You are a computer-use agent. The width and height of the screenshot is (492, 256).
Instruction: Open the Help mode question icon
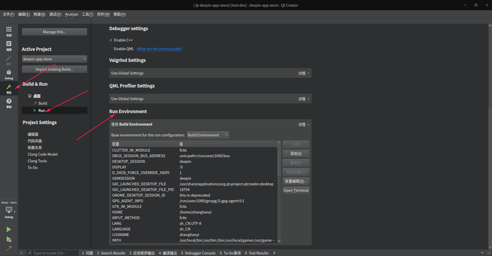(9, 103)
